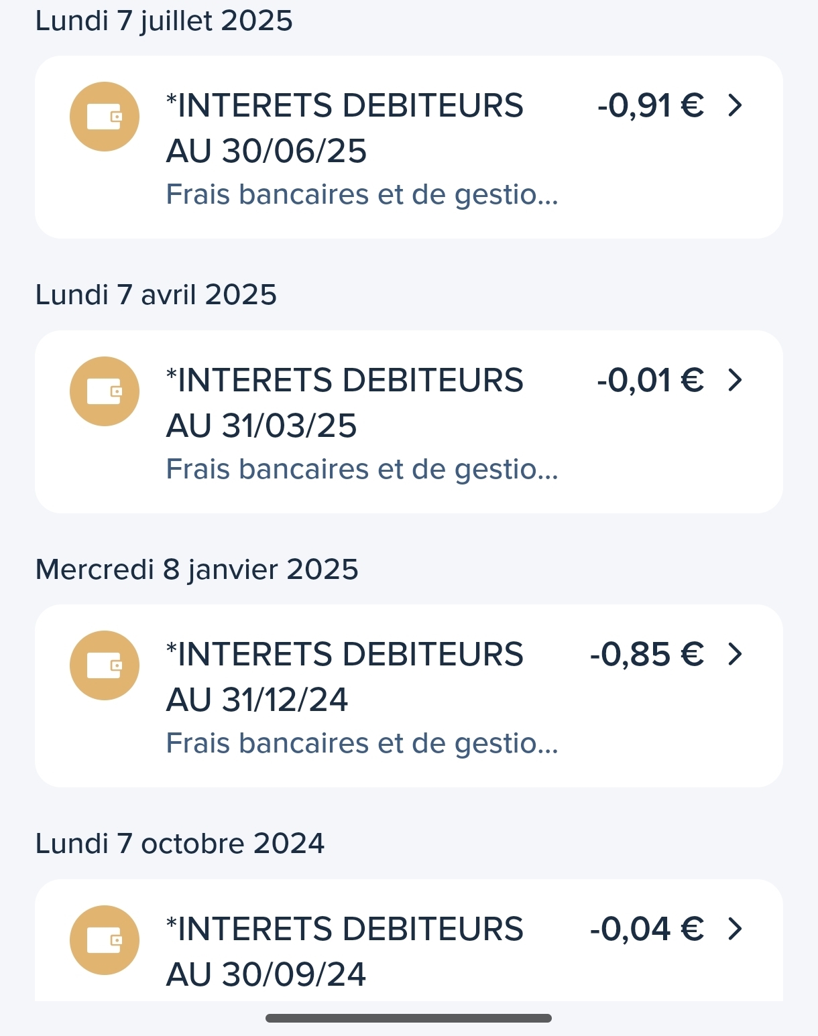Click wallet icon for 31/03/25 interest entry
This screenshot has height=1036, width=818.
(x=105, y=391)
